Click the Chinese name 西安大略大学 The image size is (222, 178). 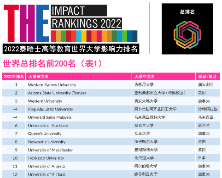pyautogui.click(x=146, y=101)
